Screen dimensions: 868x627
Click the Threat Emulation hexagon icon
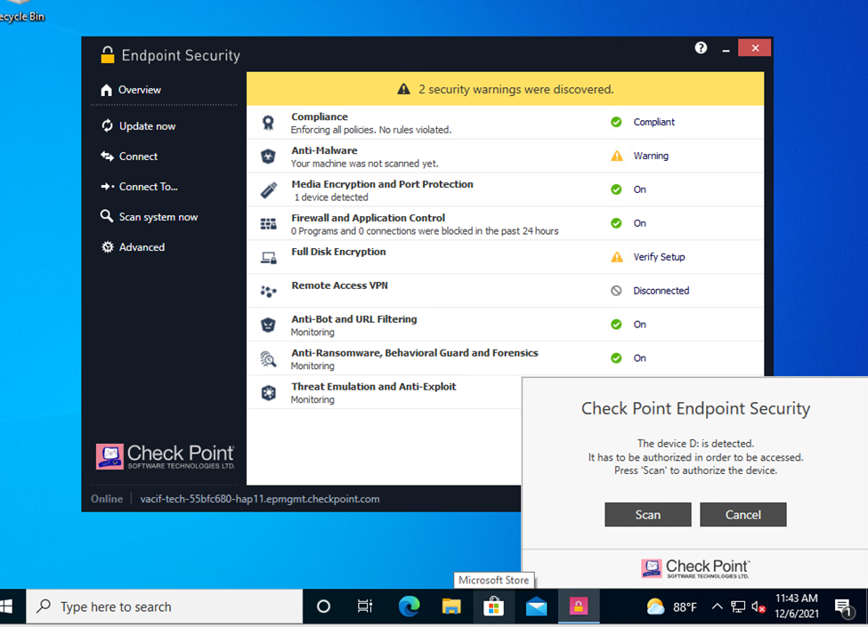269,392
